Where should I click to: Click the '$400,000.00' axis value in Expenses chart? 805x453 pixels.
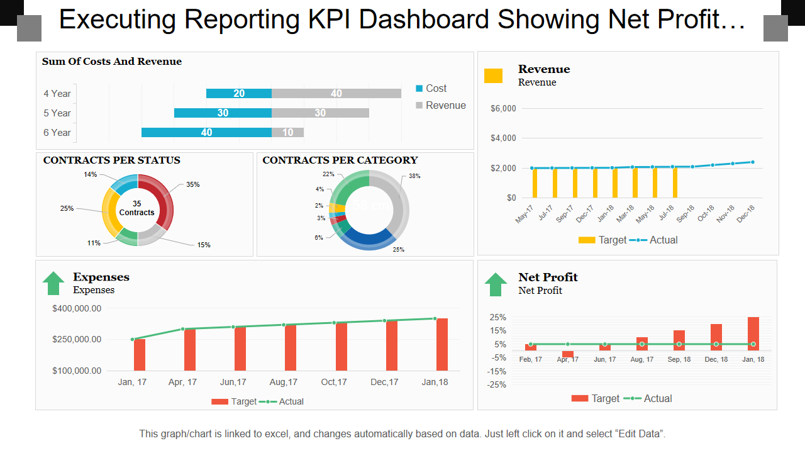click(77, 308)
